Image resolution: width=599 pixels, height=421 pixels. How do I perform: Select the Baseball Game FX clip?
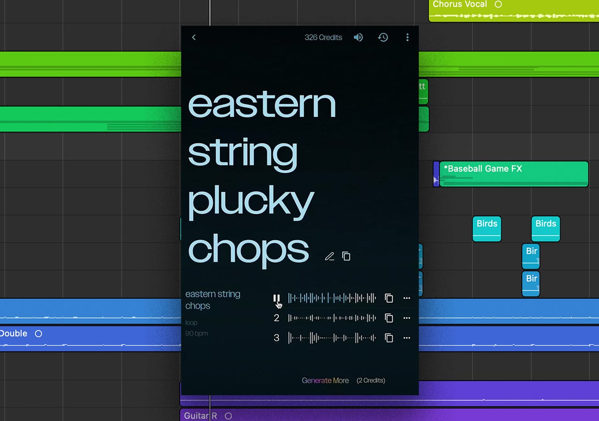pyautogui.click(x=513, y=174)
